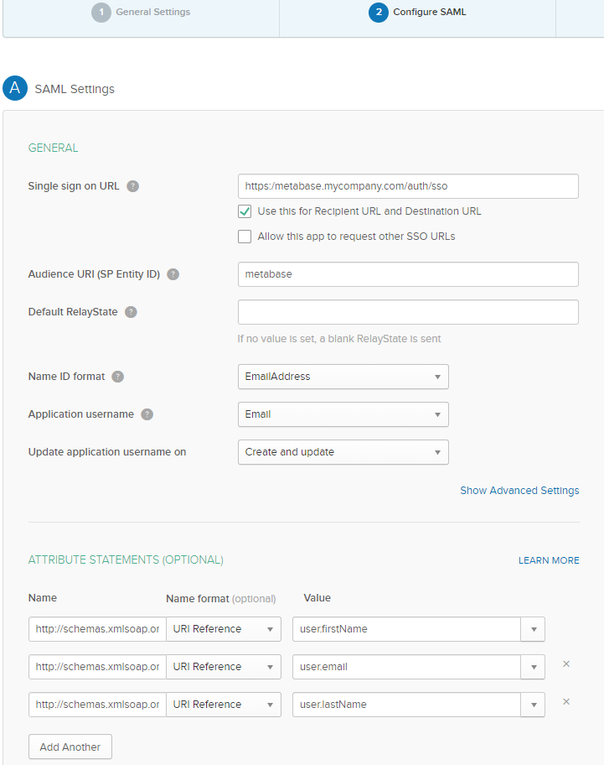Click Show Advanced Settings link
Screen dimensions: 604x765
(519, 491)
